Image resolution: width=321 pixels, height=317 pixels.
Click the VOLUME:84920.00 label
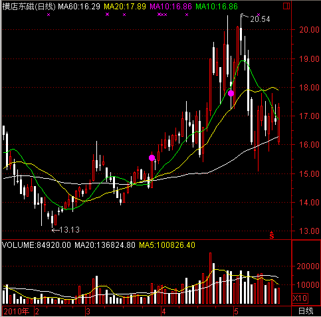pos(37,245)
